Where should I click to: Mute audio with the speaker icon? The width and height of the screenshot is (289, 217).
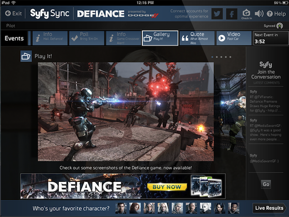259,14
